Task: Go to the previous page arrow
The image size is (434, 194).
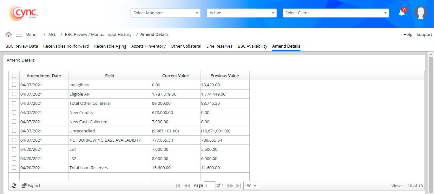Action: (187, 186)
